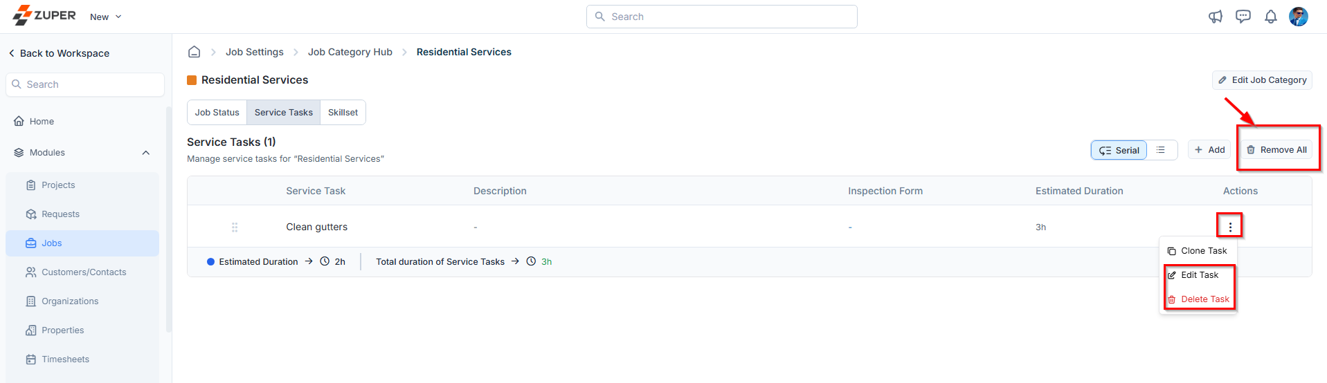1327x383 pixels.
Task: Add a new service task
Action: coord(1209,150)
